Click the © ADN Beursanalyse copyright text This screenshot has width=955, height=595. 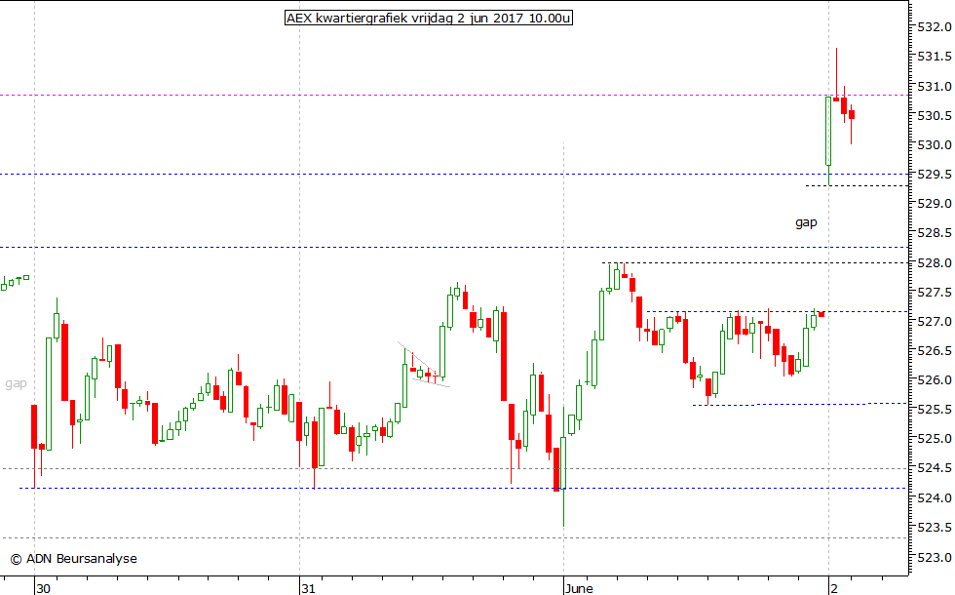tap(74, 558)
